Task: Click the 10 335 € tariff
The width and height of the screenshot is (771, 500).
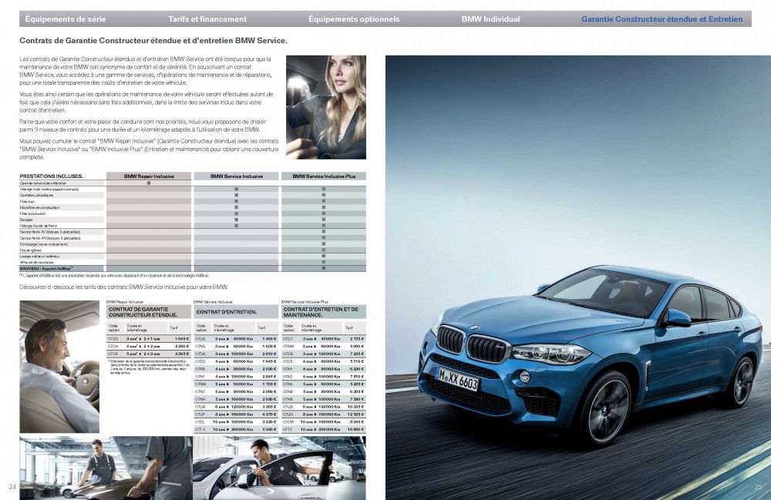Action: [x=356, y=407]
